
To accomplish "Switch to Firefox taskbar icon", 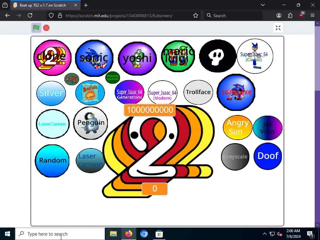I will [x=128, y=234].
